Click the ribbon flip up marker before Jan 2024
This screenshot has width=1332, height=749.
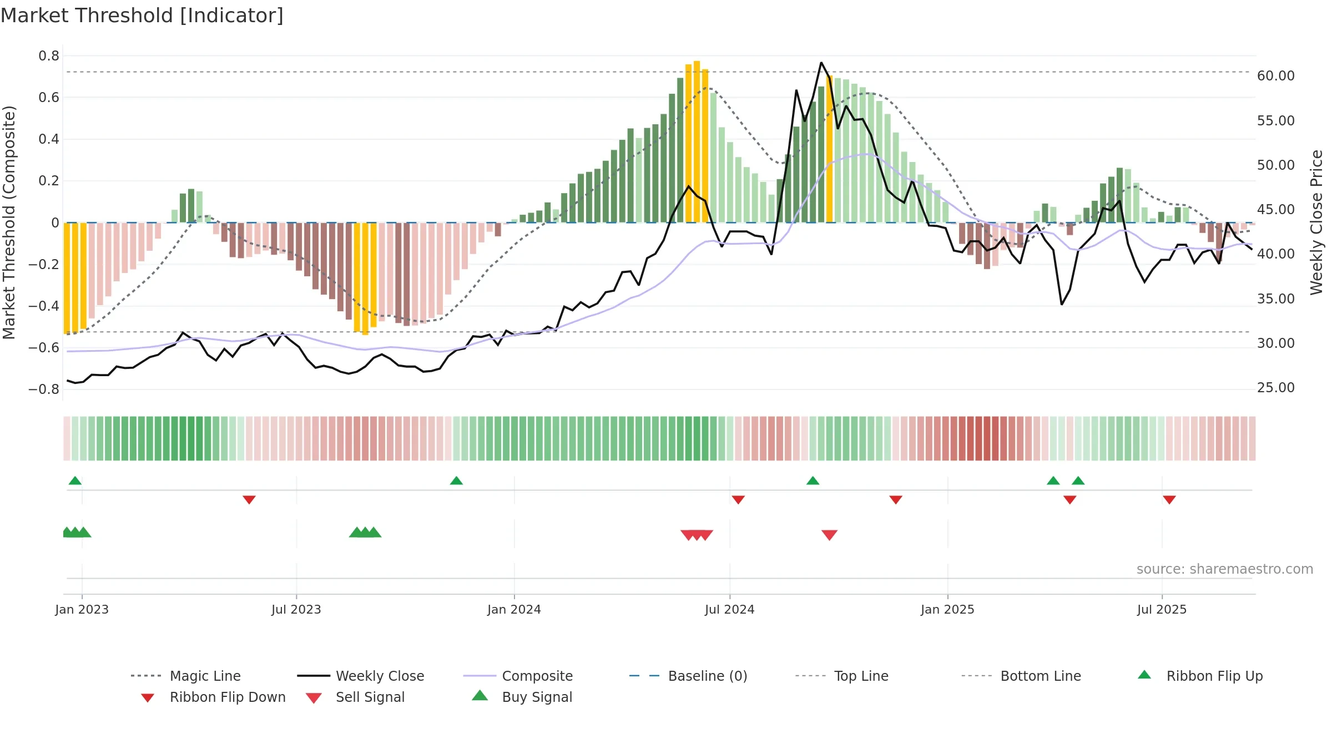(456, 480)
